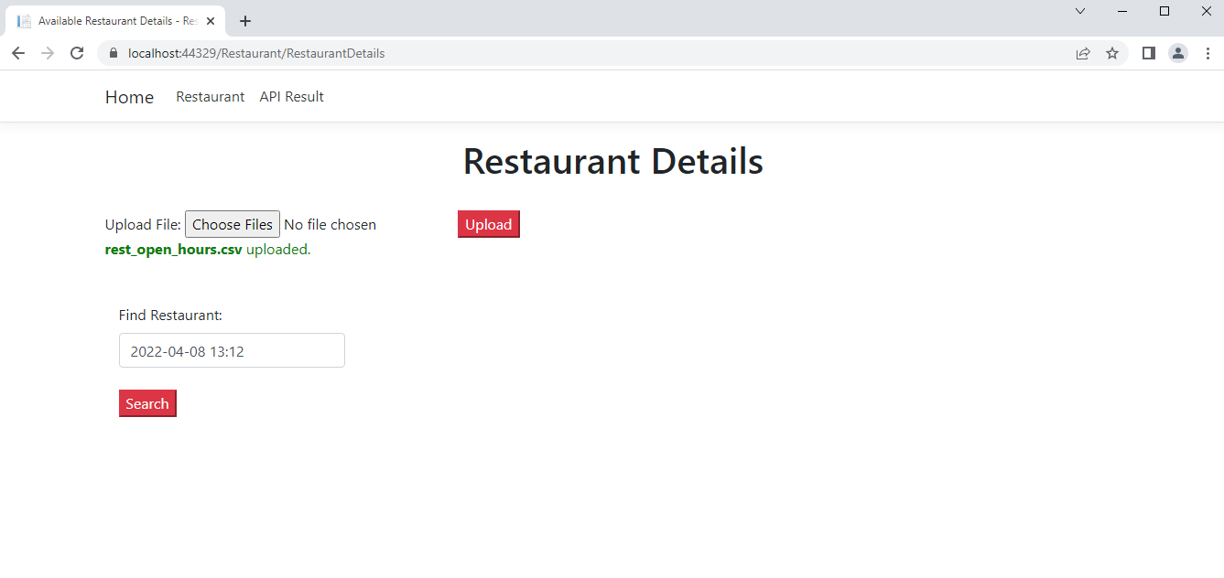Click the site lock icon in address bar

[x=114, y=53]
